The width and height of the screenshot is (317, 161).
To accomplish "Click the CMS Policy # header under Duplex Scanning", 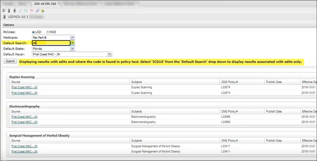I will (229, 82).
